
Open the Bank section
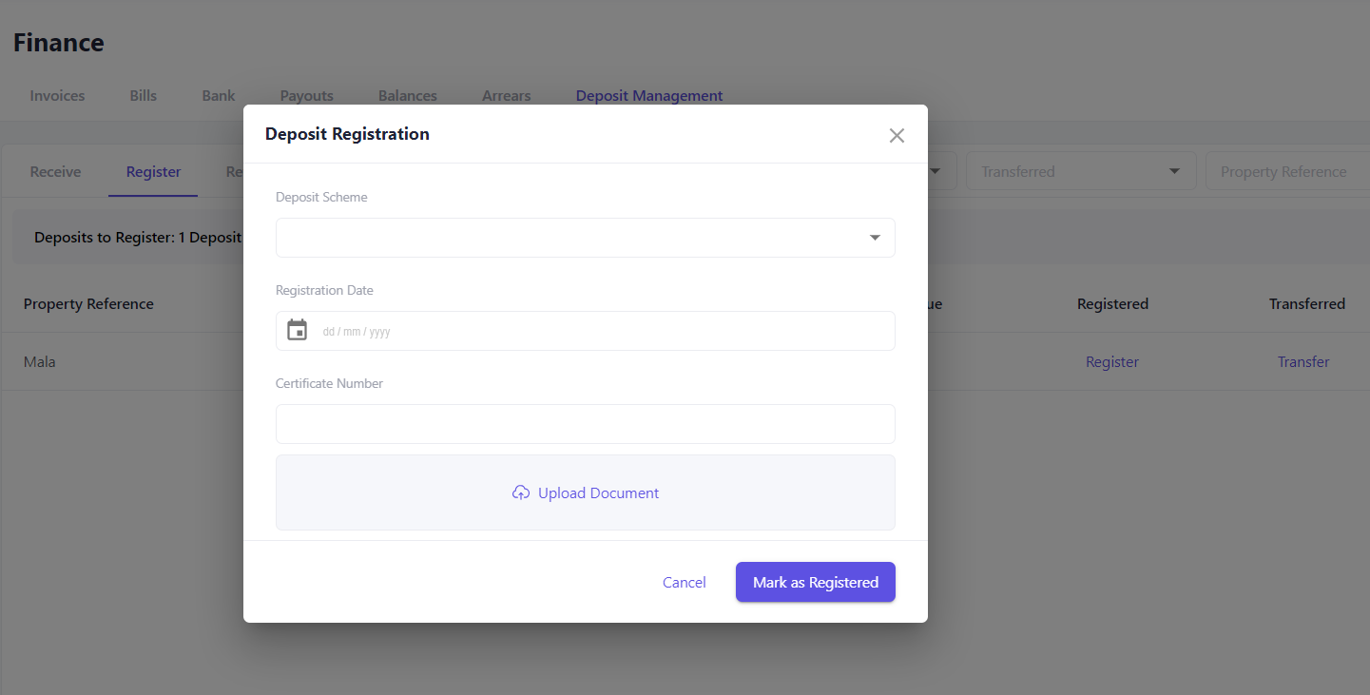pyautogui.click(x=218, y=95)
